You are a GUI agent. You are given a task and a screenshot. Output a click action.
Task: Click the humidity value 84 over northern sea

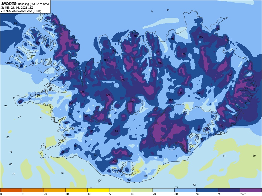[x=168, y=10]
